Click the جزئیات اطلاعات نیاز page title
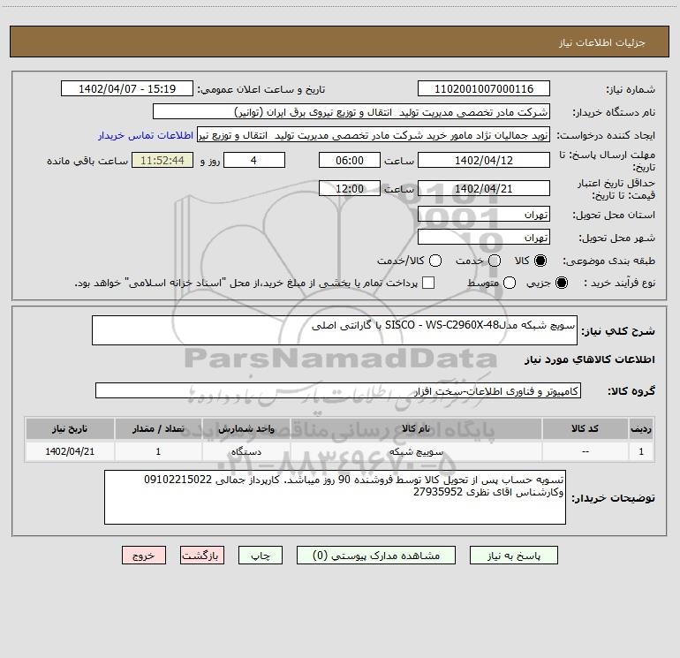 pyautogui.click(x=601, y=42)
